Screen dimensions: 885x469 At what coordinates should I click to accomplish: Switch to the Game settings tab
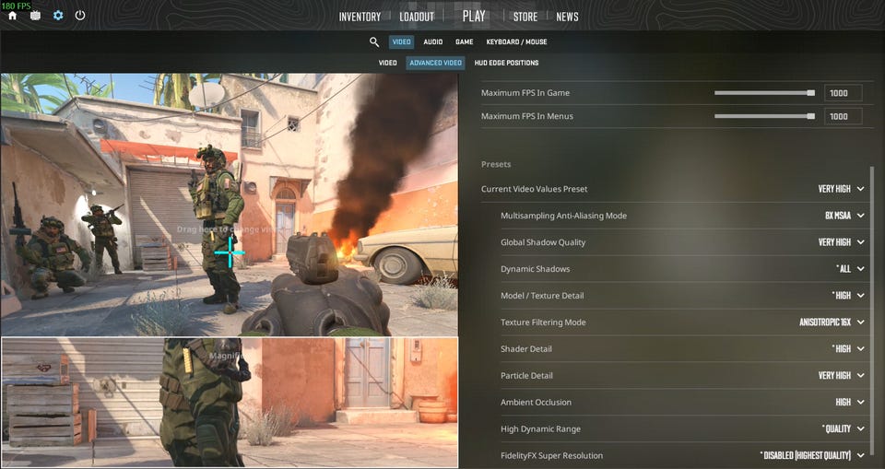pyautogui.click(x=464, y=41)
